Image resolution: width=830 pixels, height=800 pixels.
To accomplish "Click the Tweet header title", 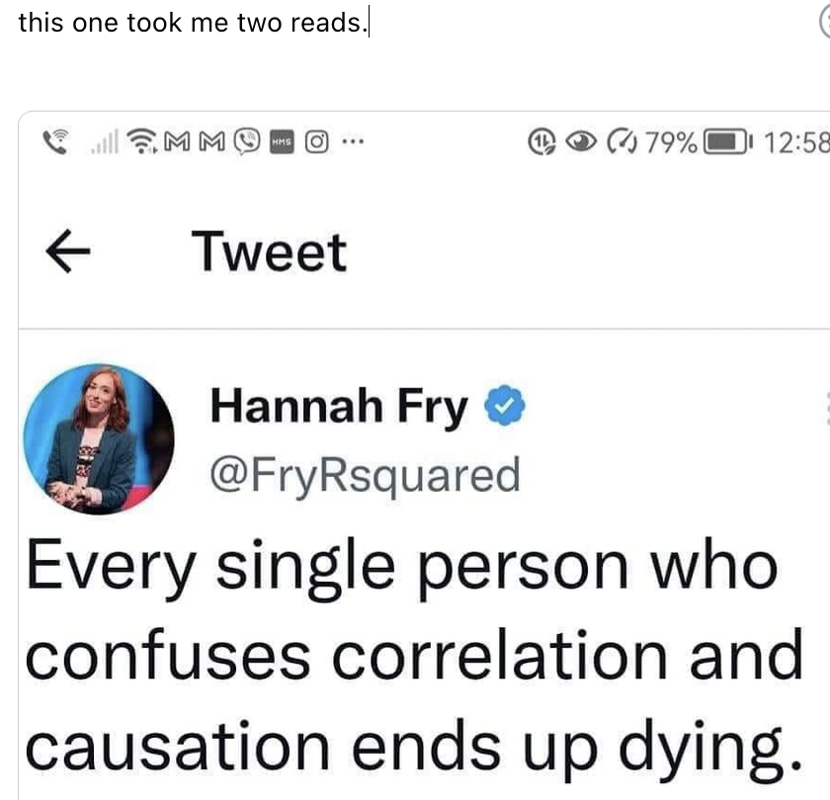I will click(x=269, y=252).
